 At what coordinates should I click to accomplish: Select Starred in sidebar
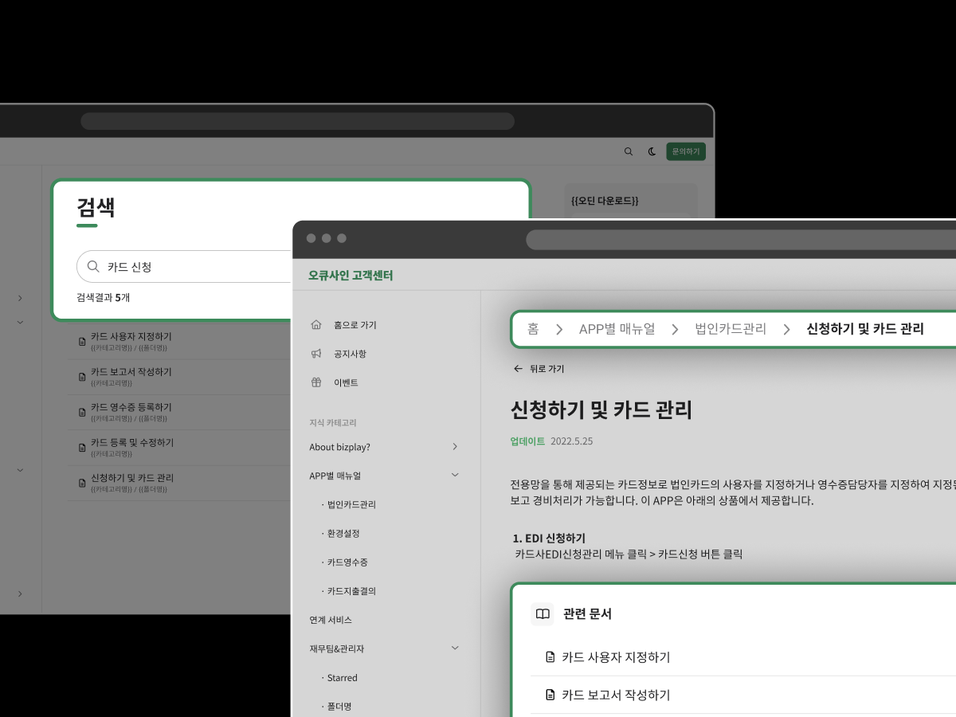click(x=343, y=678)
